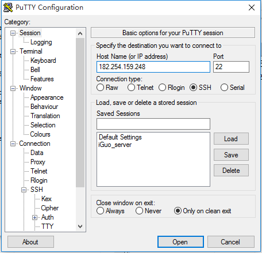Click the Load button
The height and width of the screenshot is (253, 262).
click(231, 139)
